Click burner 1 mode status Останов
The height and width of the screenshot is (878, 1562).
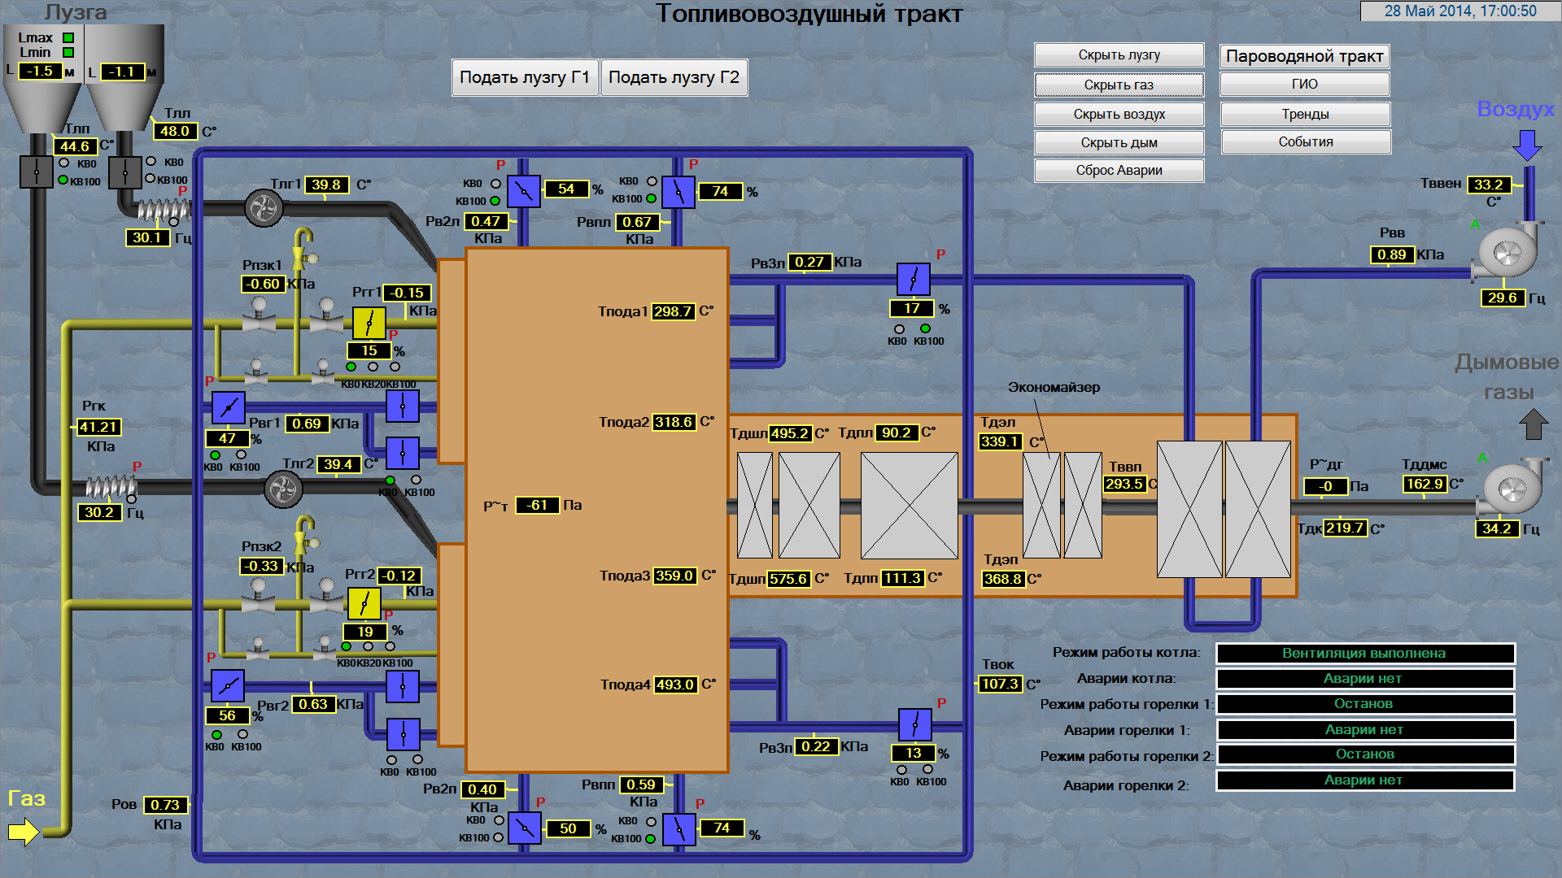click(1364, 704)
